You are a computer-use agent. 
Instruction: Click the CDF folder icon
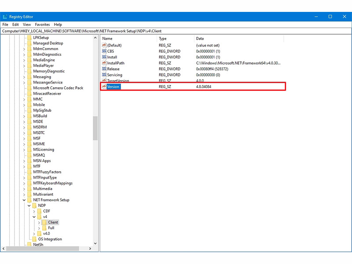pos(39,211)
